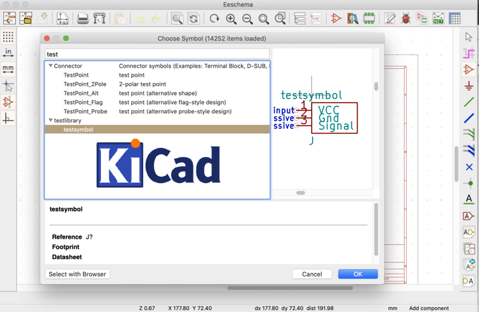Click symbol details panel scrollbar

(376, 229)
